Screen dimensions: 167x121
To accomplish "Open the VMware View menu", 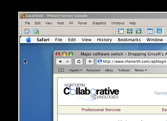I will click(49, 23).
